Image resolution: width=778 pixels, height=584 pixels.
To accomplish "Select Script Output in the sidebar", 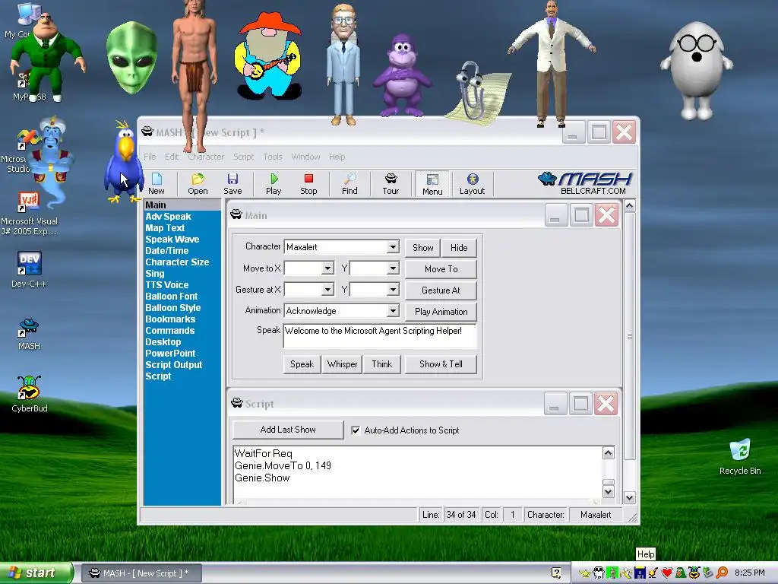I will click(x=174, y=365).
